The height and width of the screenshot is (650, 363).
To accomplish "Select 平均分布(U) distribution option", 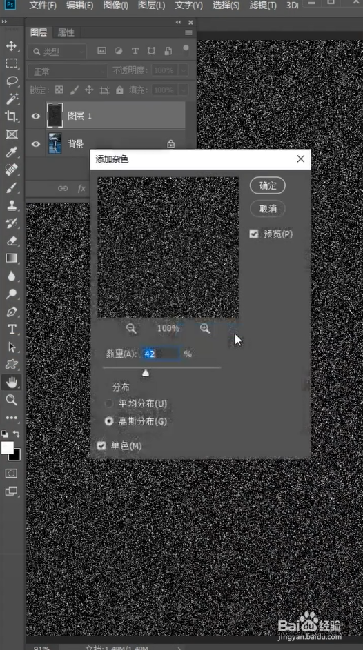I will [x=109, y=403].
